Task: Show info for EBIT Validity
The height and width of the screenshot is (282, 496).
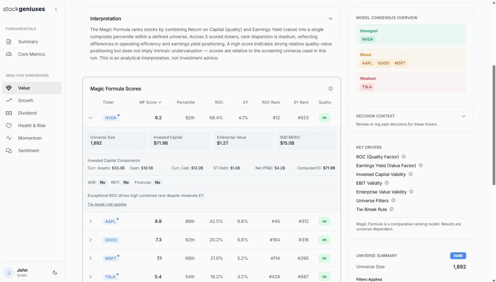Action: (387, 183)
